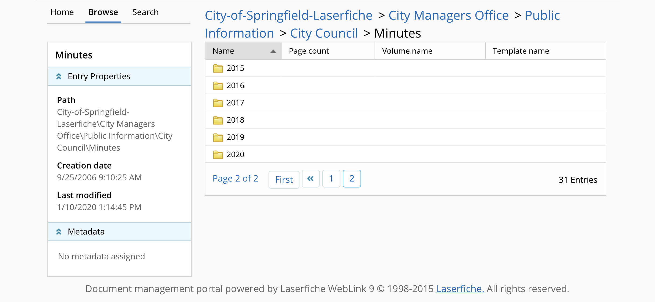Switch to the Home tab
Viewport: 655px width, 302px height.
coord(62,12)
